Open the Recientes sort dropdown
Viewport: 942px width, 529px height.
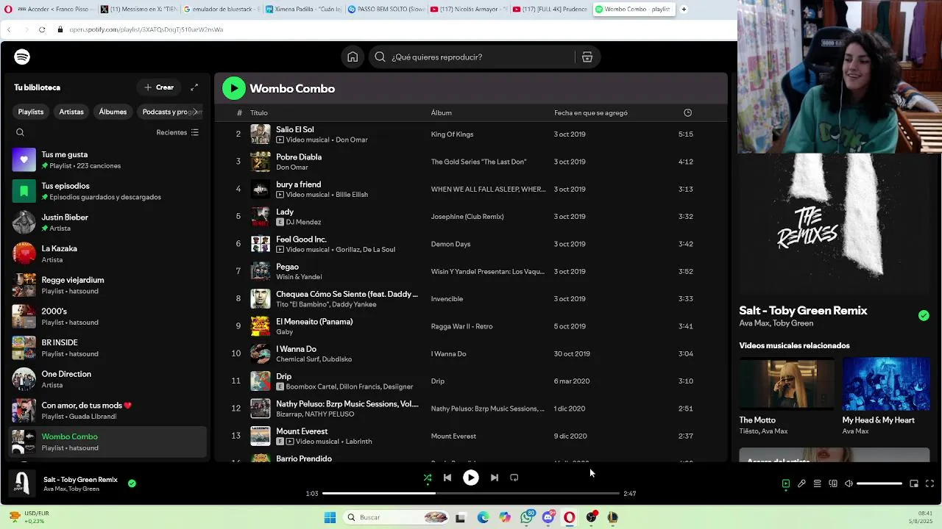[x=177, y=133]
